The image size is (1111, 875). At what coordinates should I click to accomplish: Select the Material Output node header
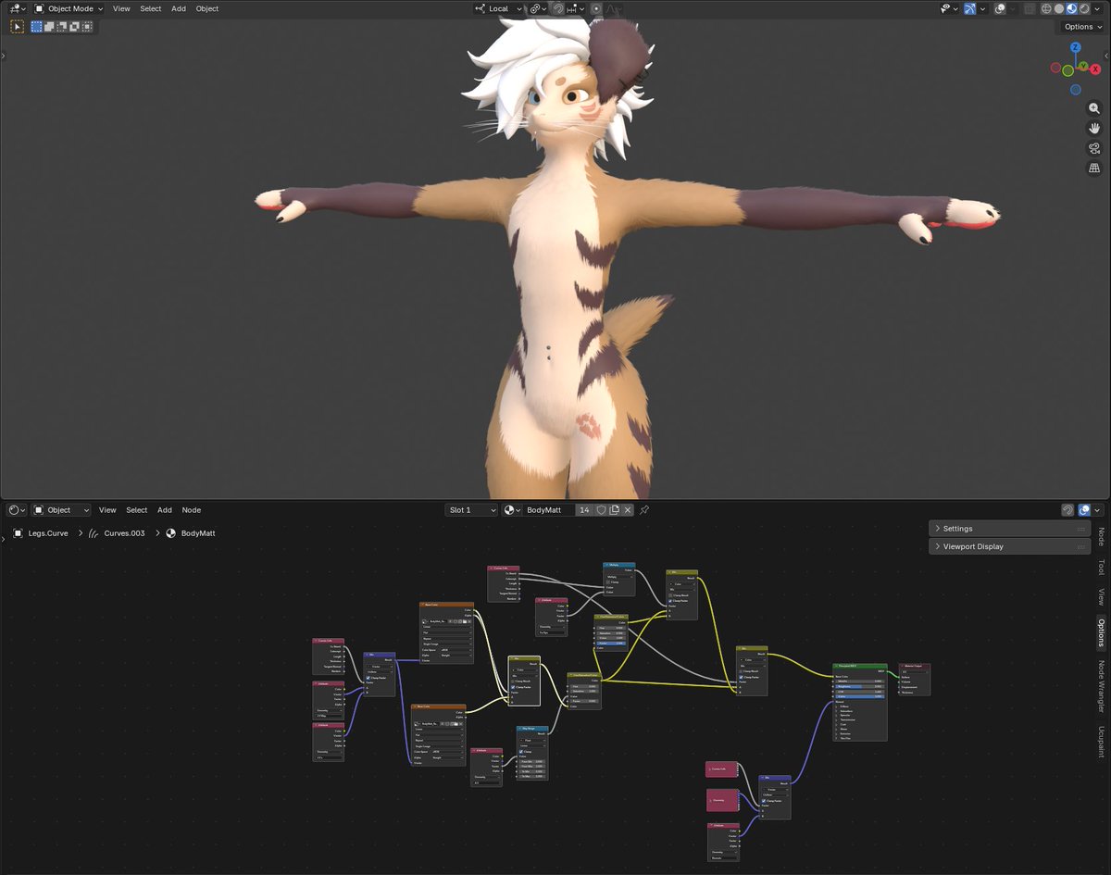pyautogui.click(x=914, y=666)
